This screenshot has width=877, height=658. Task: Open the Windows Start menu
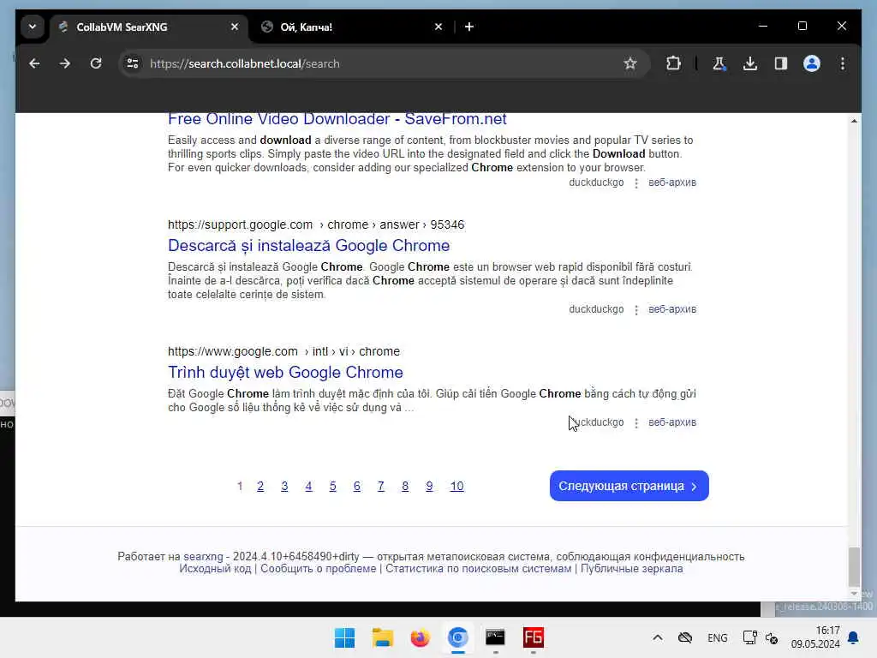click(x=344, y=637)
